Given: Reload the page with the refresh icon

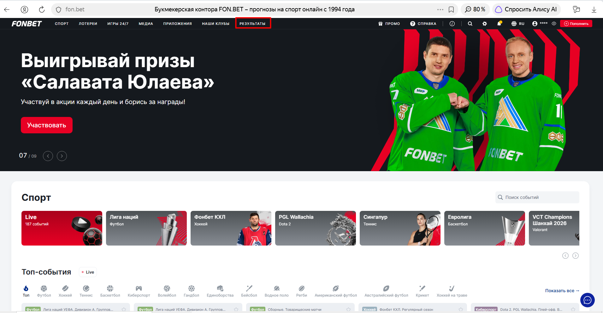Looking at the screenshot, I should point(42,9).
